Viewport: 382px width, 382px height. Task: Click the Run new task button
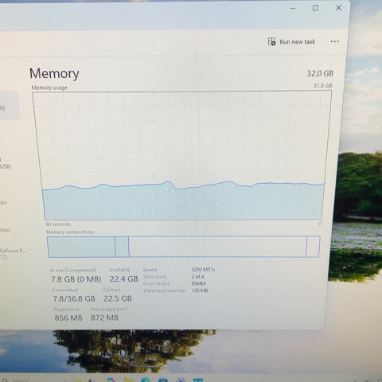[x=291, y=41]
